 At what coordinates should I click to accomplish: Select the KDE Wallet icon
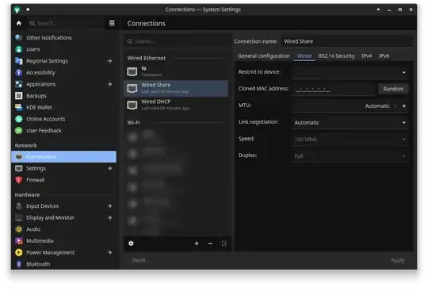click(19, 107)
